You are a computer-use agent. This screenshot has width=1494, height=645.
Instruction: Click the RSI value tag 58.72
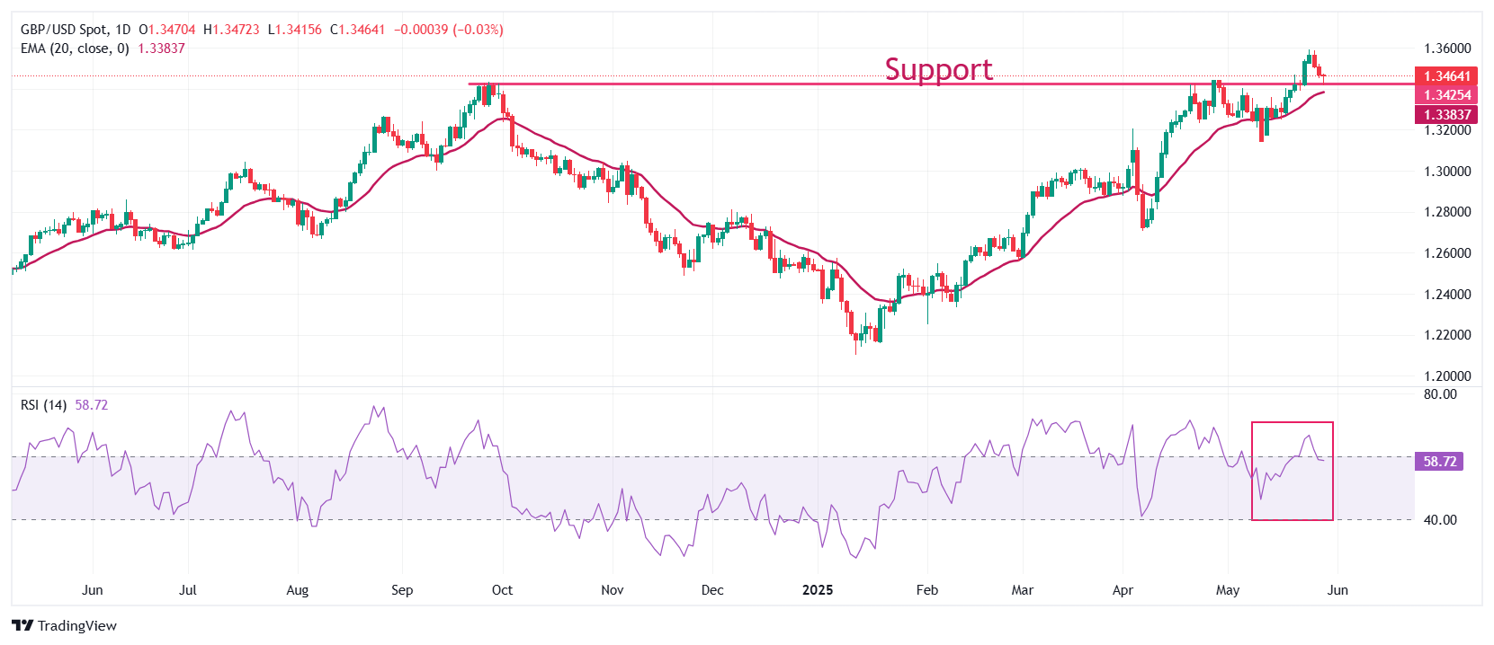1439,462
